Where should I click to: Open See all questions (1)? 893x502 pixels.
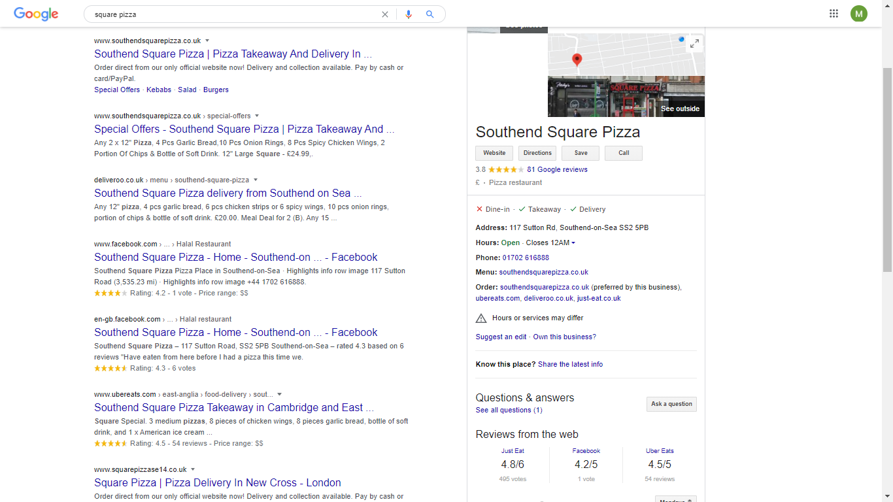click(509, 410)
